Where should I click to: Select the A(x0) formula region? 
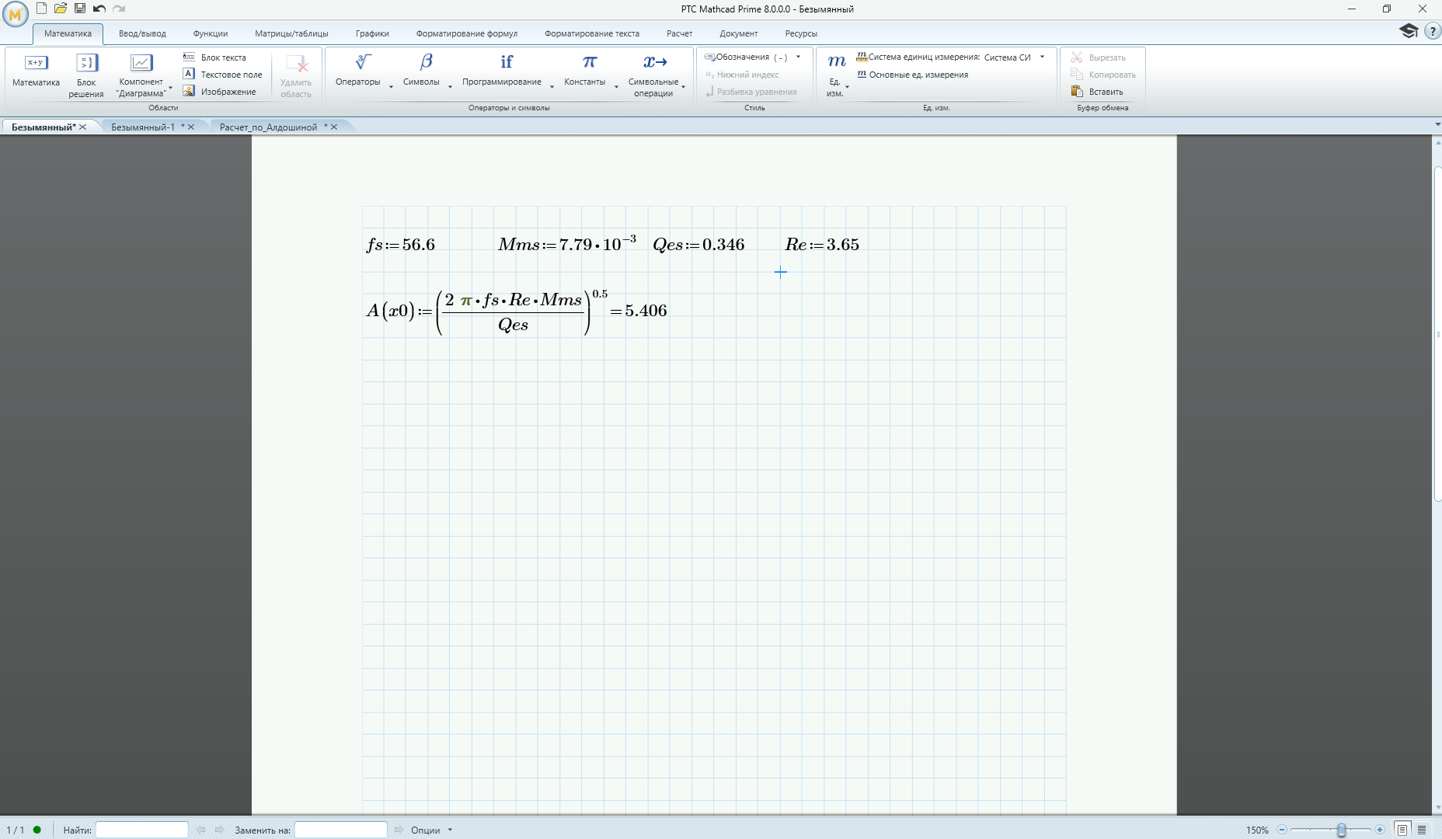(517, 312)
